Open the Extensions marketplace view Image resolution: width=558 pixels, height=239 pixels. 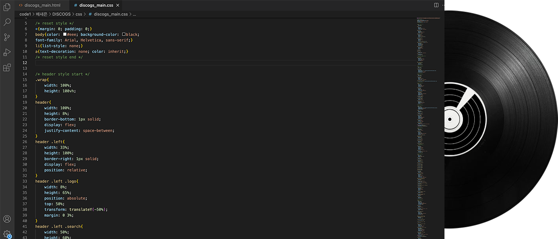pyautogui.click(x=7, y=67)
